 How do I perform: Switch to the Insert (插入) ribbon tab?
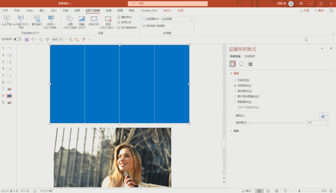[42, 11]
